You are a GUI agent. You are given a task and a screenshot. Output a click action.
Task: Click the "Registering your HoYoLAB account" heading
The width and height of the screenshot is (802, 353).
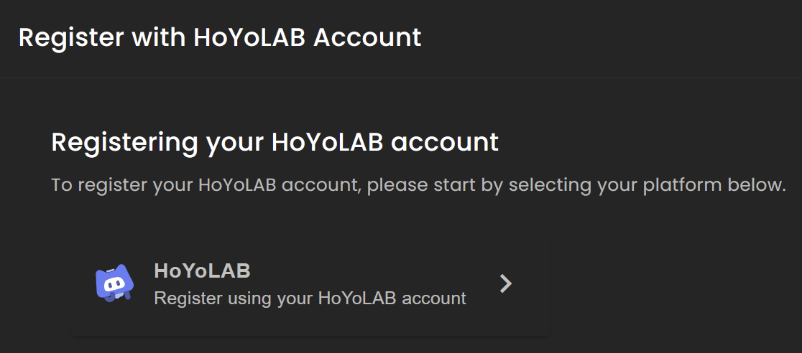pos(275,142)
